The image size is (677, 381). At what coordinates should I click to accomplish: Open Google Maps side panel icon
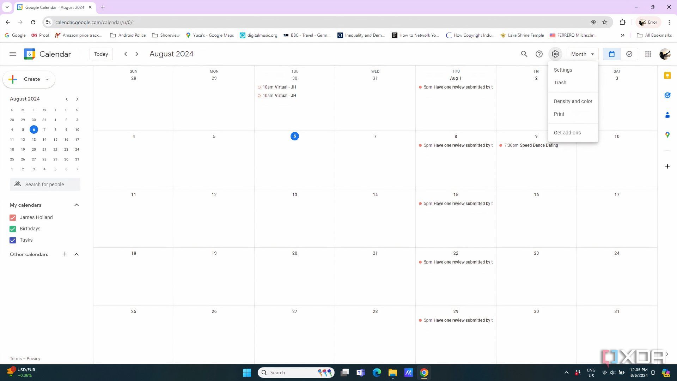click(667, 135)
